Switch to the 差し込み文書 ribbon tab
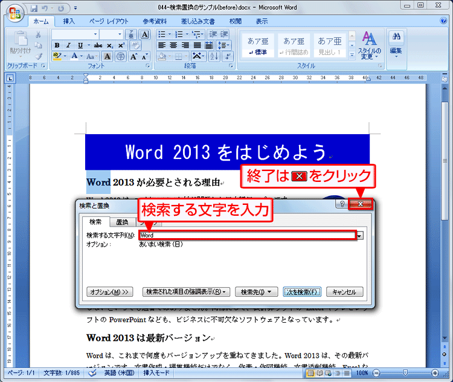The width and height of the screenshot is (453, 382). [198, 21]
